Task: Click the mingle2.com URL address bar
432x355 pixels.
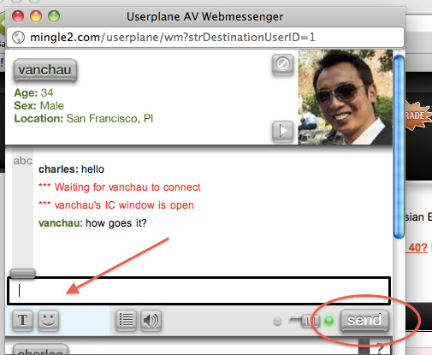Action: pos(205,38)
